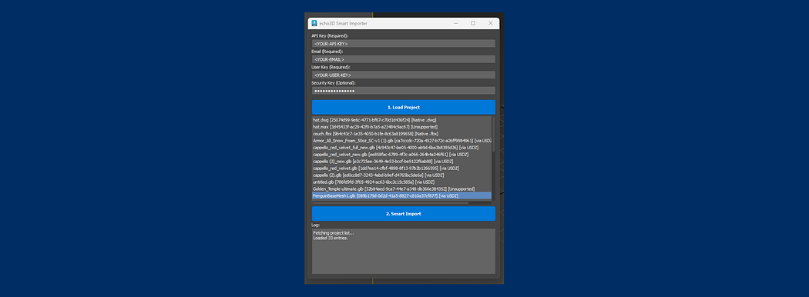The height and width of the screenshot is (297, 809).
Task: Click the 1. Load Project button
Action: tap(404, 107)
